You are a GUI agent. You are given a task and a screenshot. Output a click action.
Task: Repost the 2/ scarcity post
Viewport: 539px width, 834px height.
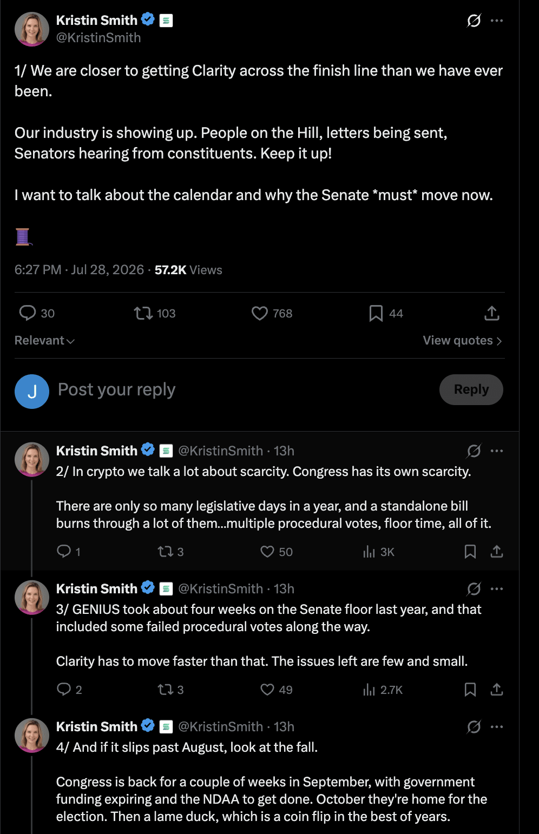point(165,552)
